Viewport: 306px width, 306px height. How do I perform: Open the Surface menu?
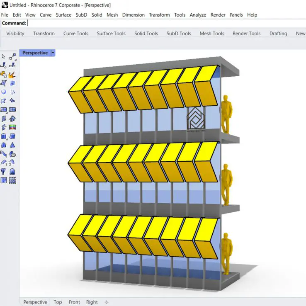pyautogui.click(x=63, y=15)
